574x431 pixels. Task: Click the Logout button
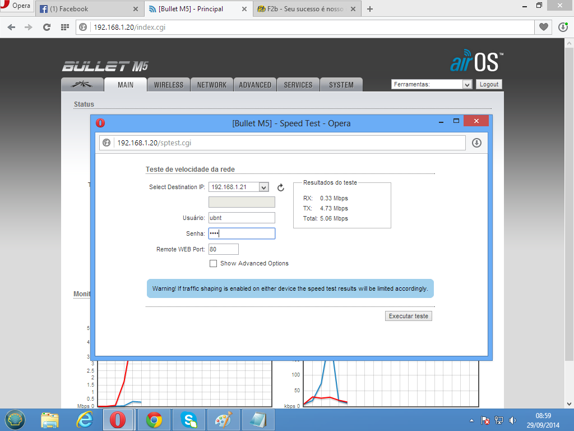(x=489, y=84)
